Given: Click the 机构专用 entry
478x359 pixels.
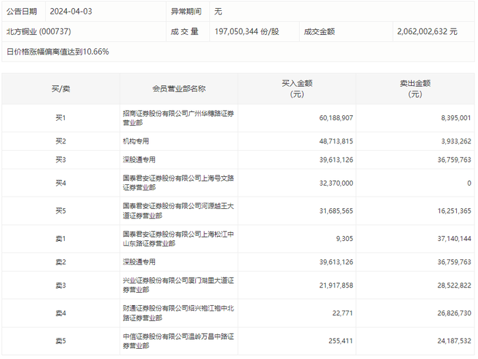Looking at the screenshot, I should (136, 141).
